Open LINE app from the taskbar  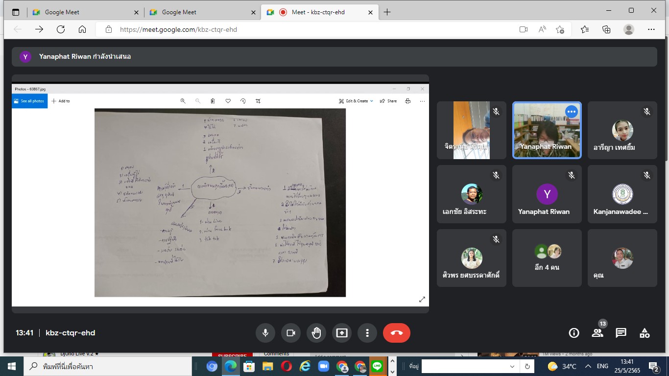coord(377,366)
